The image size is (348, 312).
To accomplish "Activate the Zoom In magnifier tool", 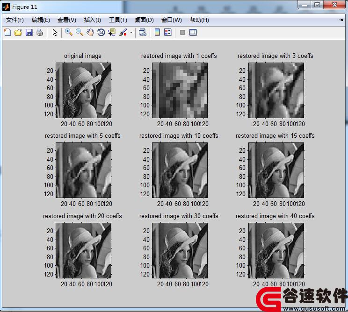I will tap(69, 32).
